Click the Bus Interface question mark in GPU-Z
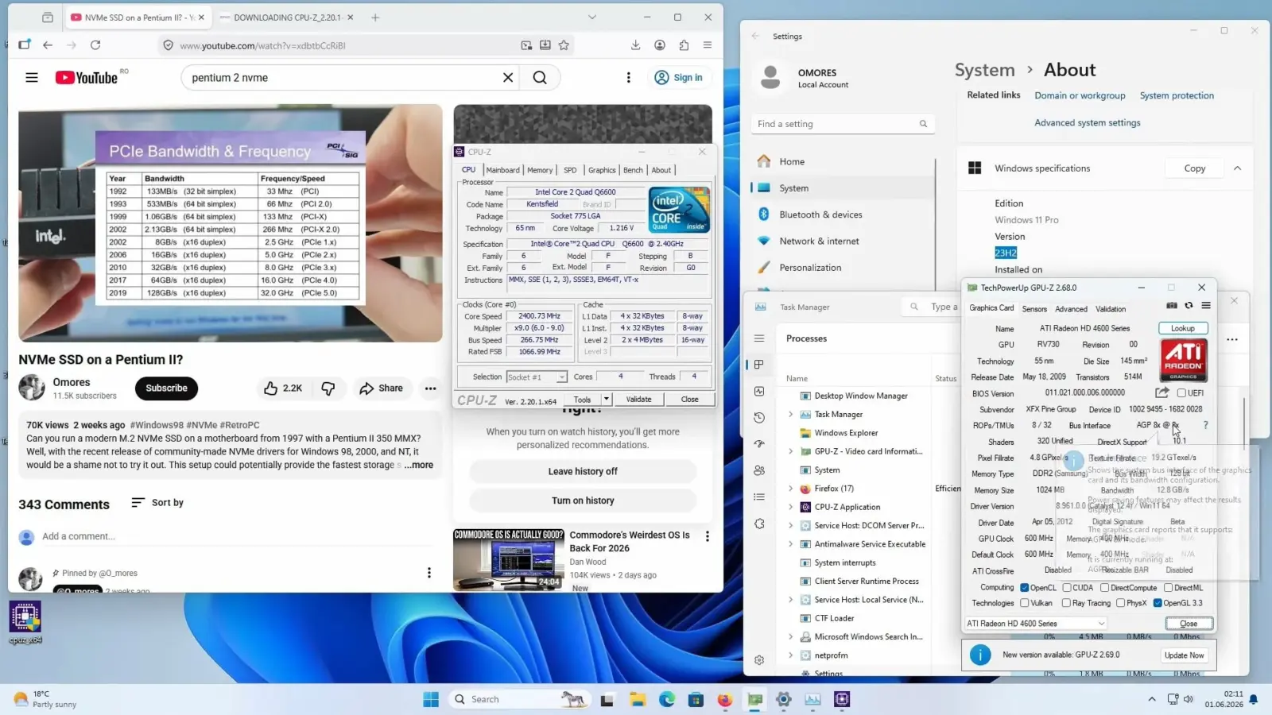The height and width of the screenshot is (715, 1272). [x=1205, y=425]
